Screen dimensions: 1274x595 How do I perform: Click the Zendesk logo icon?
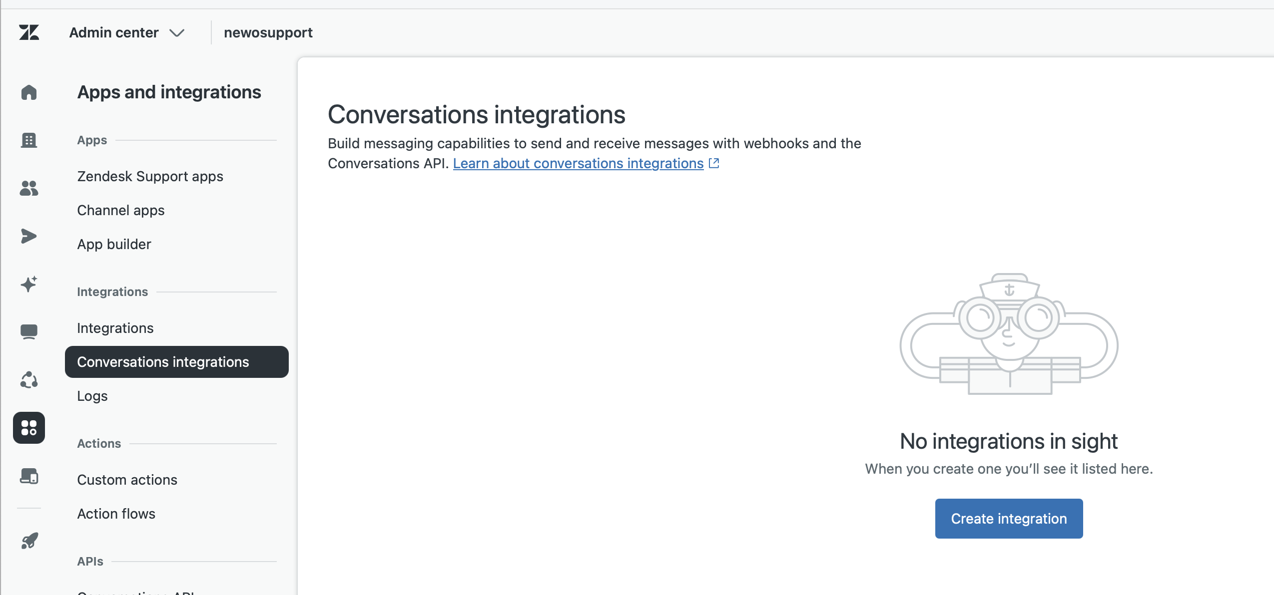click(29, 32)
